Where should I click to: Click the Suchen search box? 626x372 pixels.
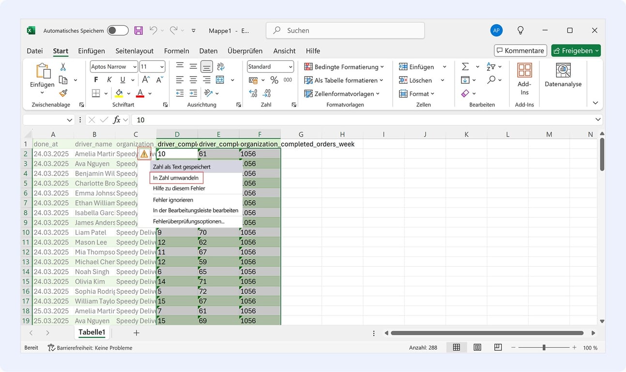(345, 30)
